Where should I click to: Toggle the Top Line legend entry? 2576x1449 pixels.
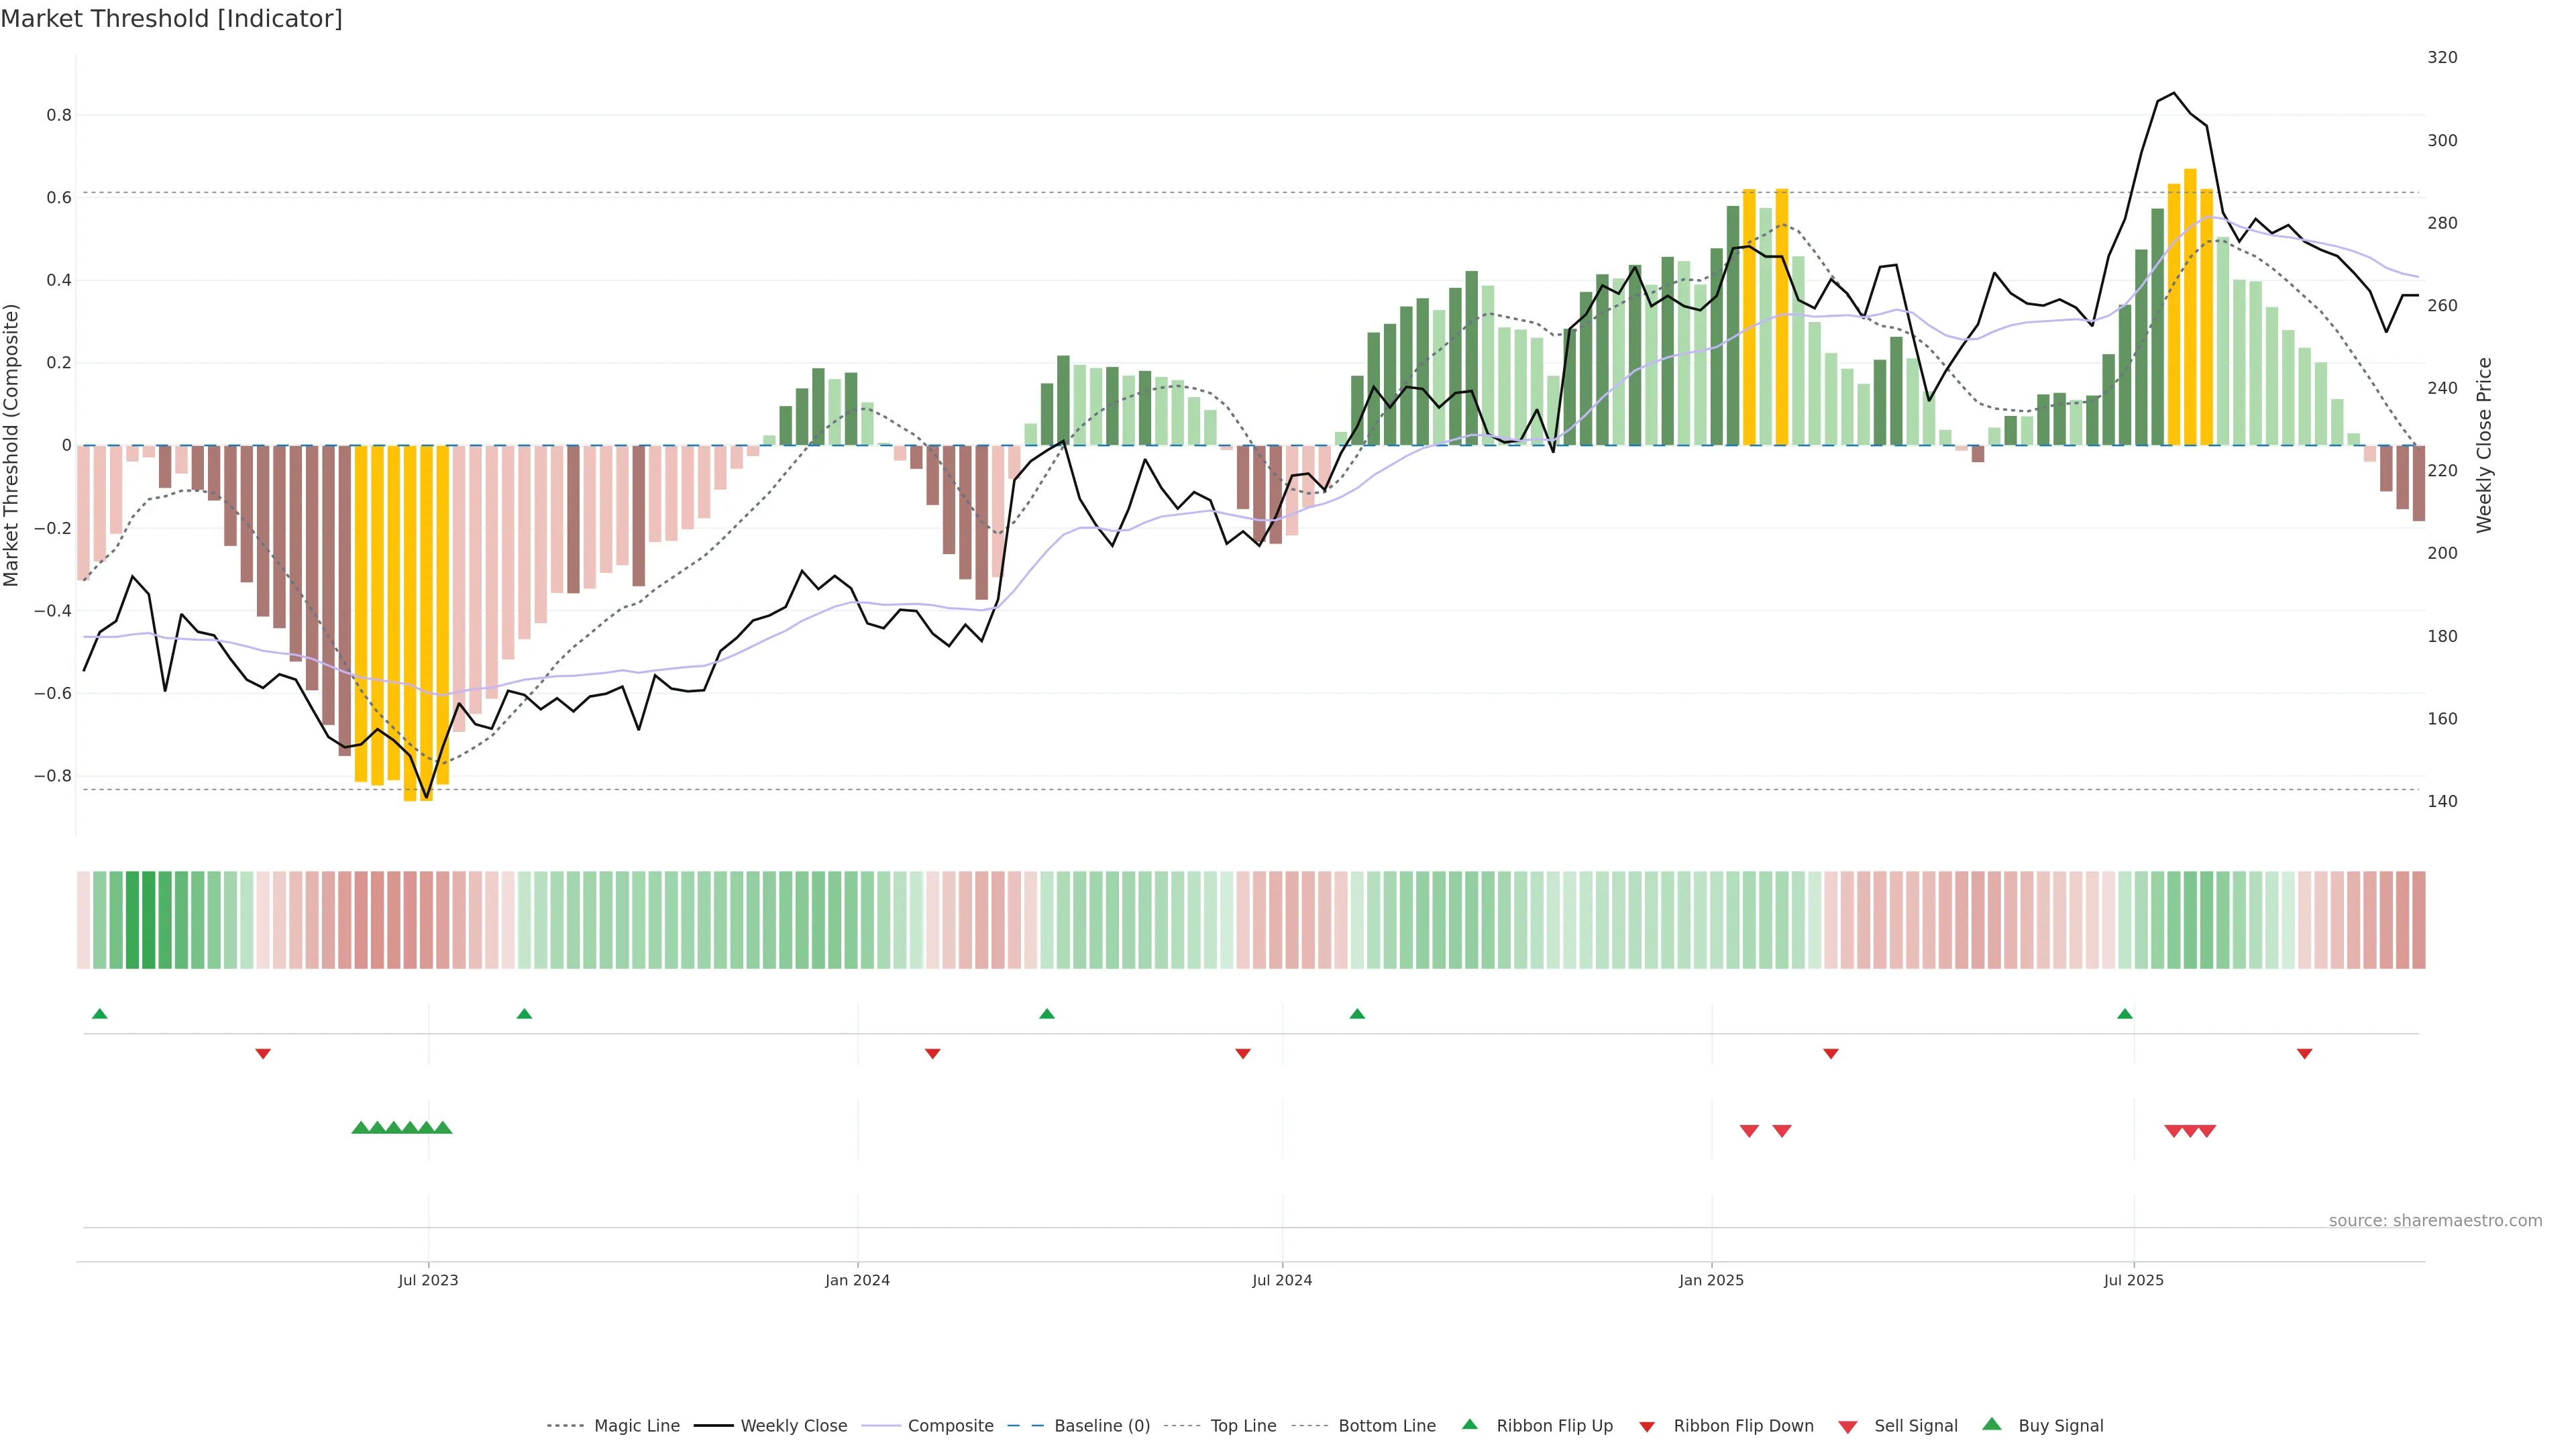1243,1426
